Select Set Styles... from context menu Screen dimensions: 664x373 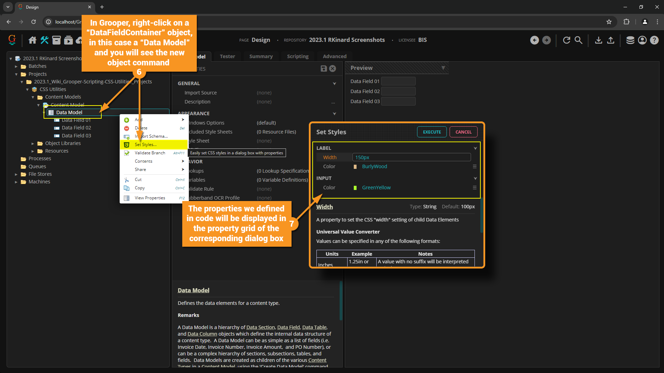(x=146, y=145)
